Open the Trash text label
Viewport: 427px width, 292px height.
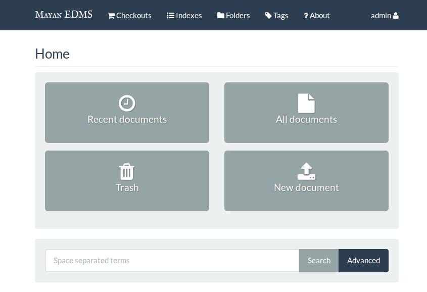[127, 188]
